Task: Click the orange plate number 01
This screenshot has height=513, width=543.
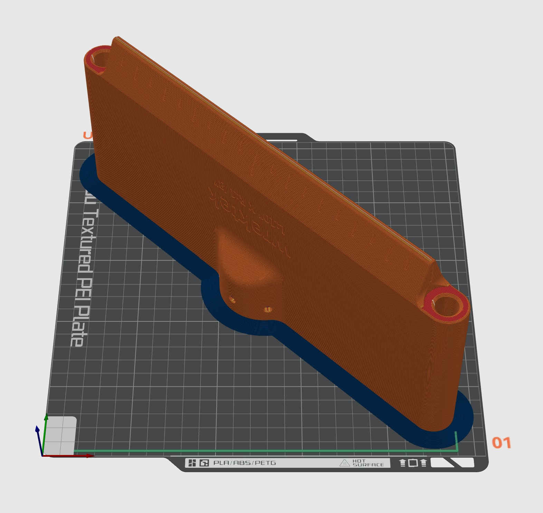Action: click(x=501, y=443)
